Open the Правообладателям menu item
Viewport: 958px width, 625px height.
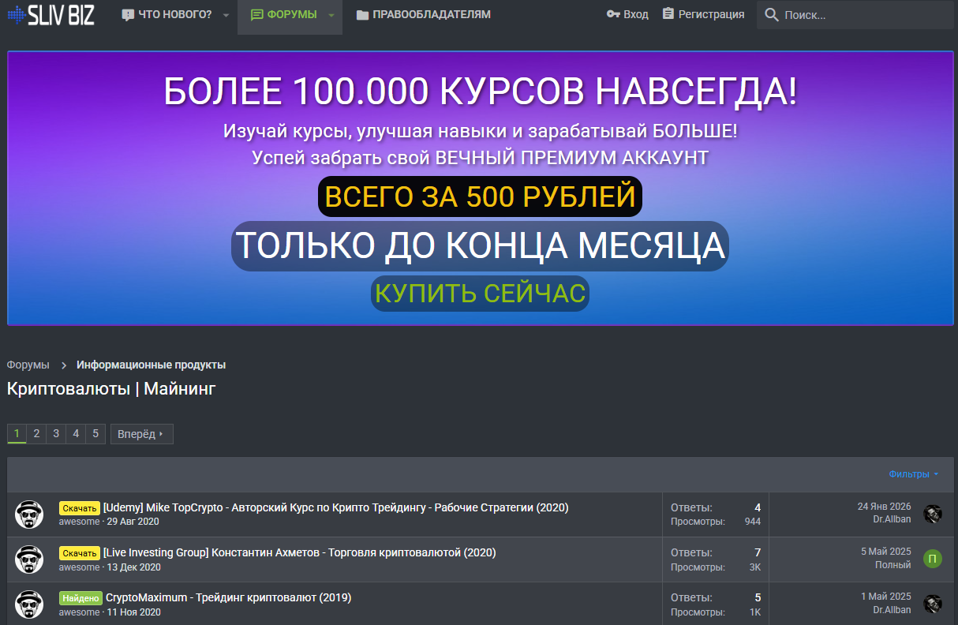[x=423, y=15]
